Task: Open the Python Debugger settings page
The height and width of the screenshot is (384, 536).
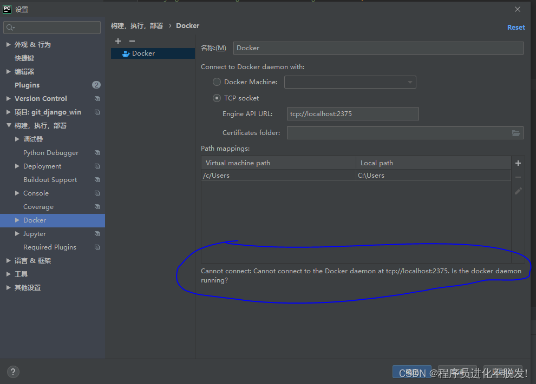Action: tap(51, 153)
